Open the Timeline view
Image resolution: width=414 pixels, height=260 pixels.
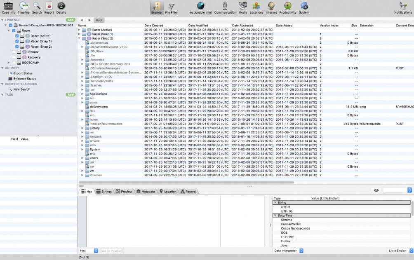[x=24, y=6]
